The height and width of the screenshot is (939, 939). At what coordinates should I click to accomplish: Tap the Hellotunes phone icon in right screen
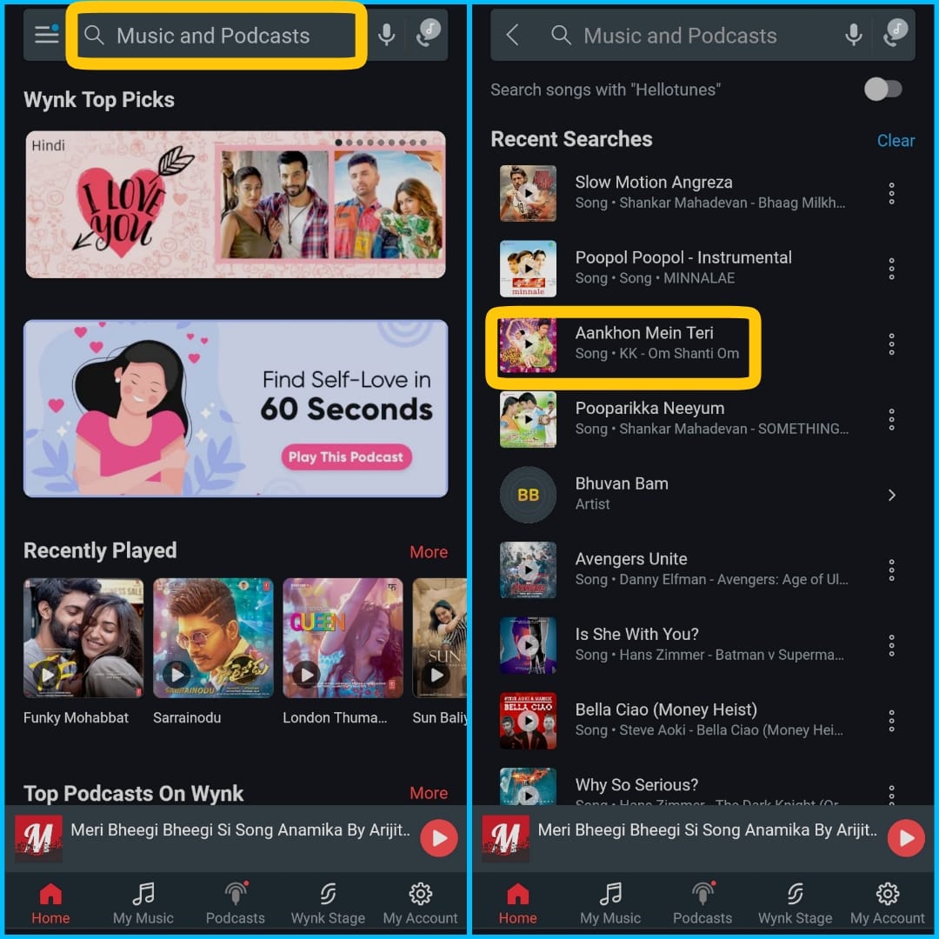click(x=896, y=33)
